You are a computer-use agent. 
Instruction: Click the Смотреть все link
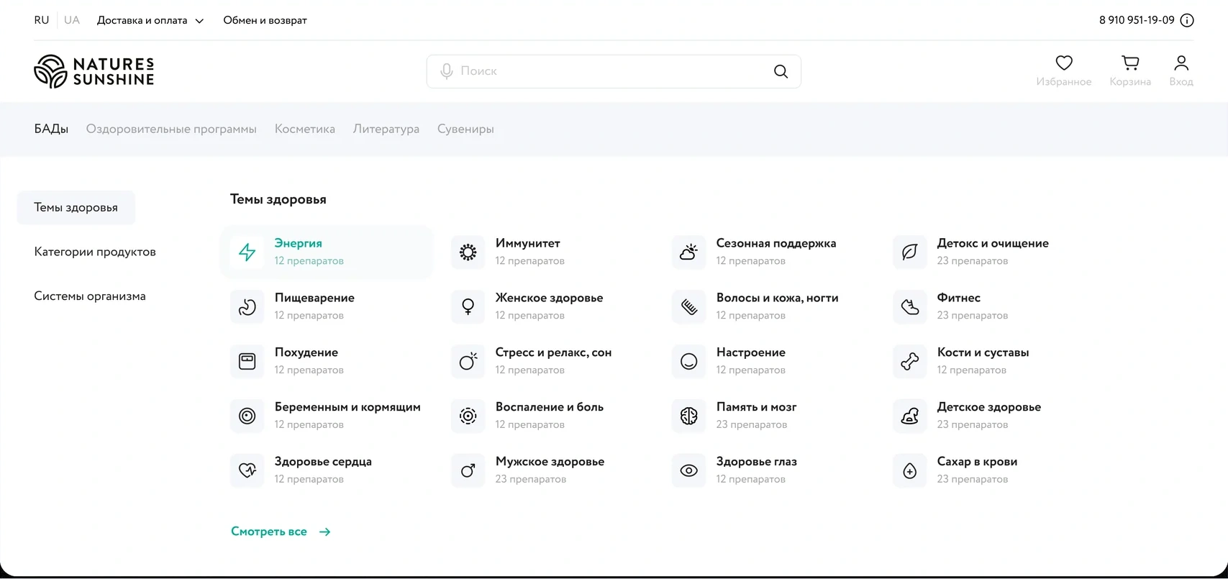point(281,532)
